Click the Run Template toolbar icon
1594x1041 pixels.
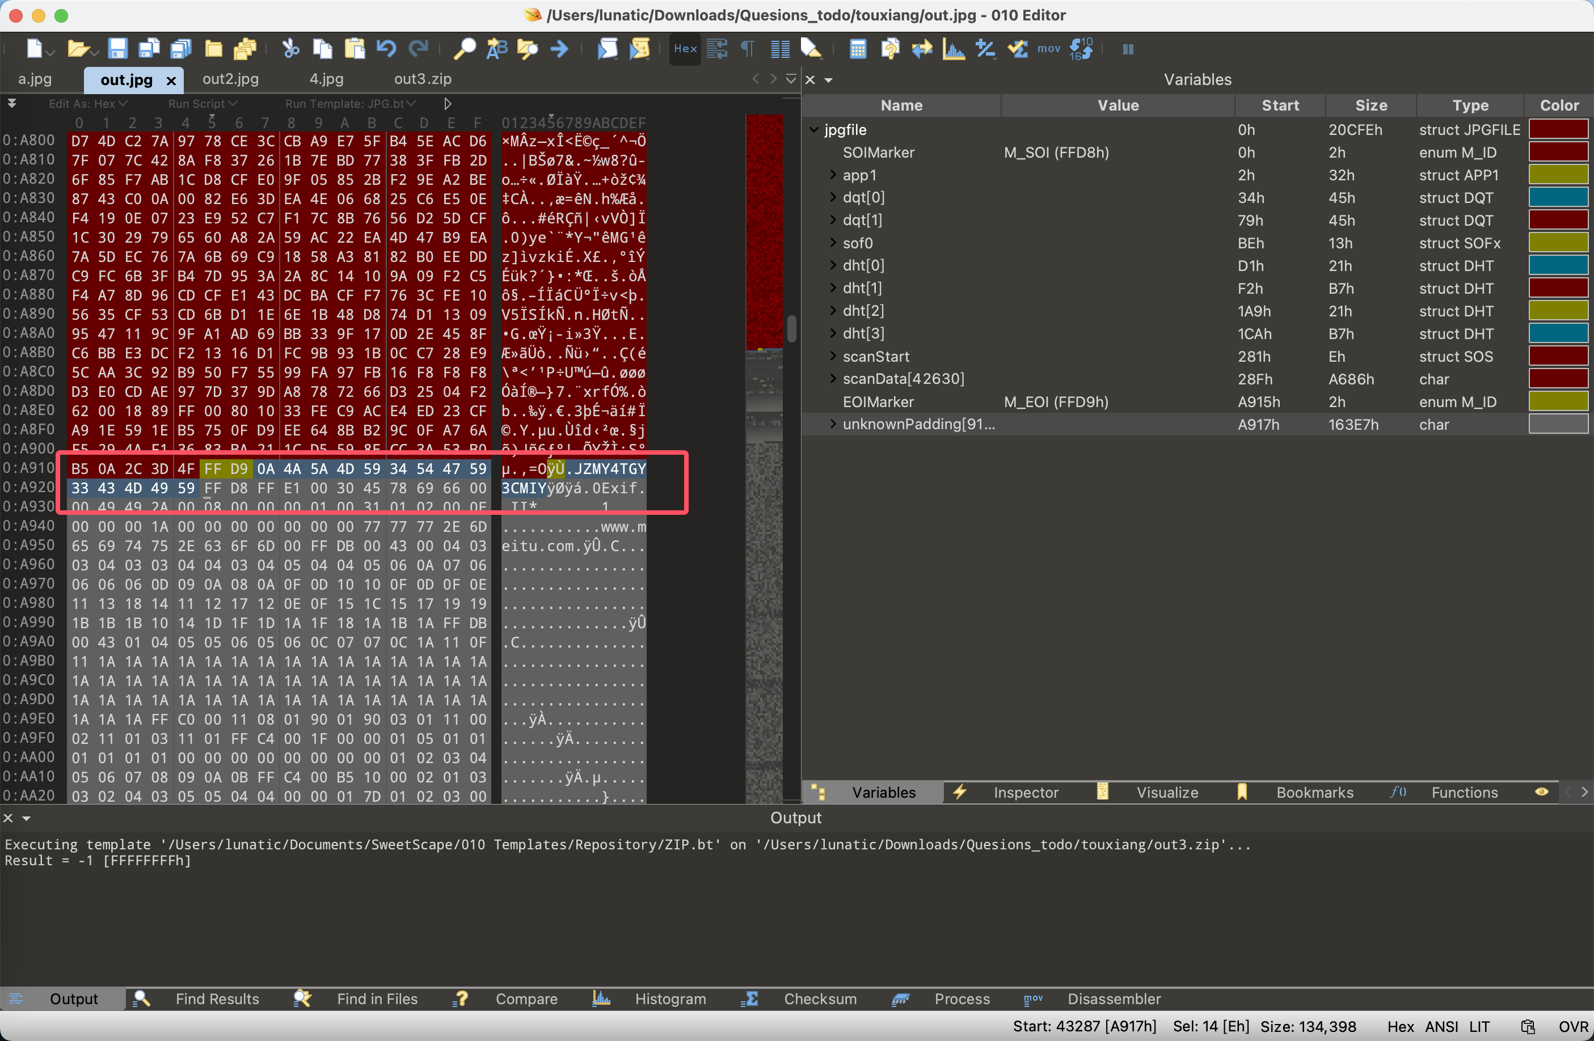click(640, 49)
